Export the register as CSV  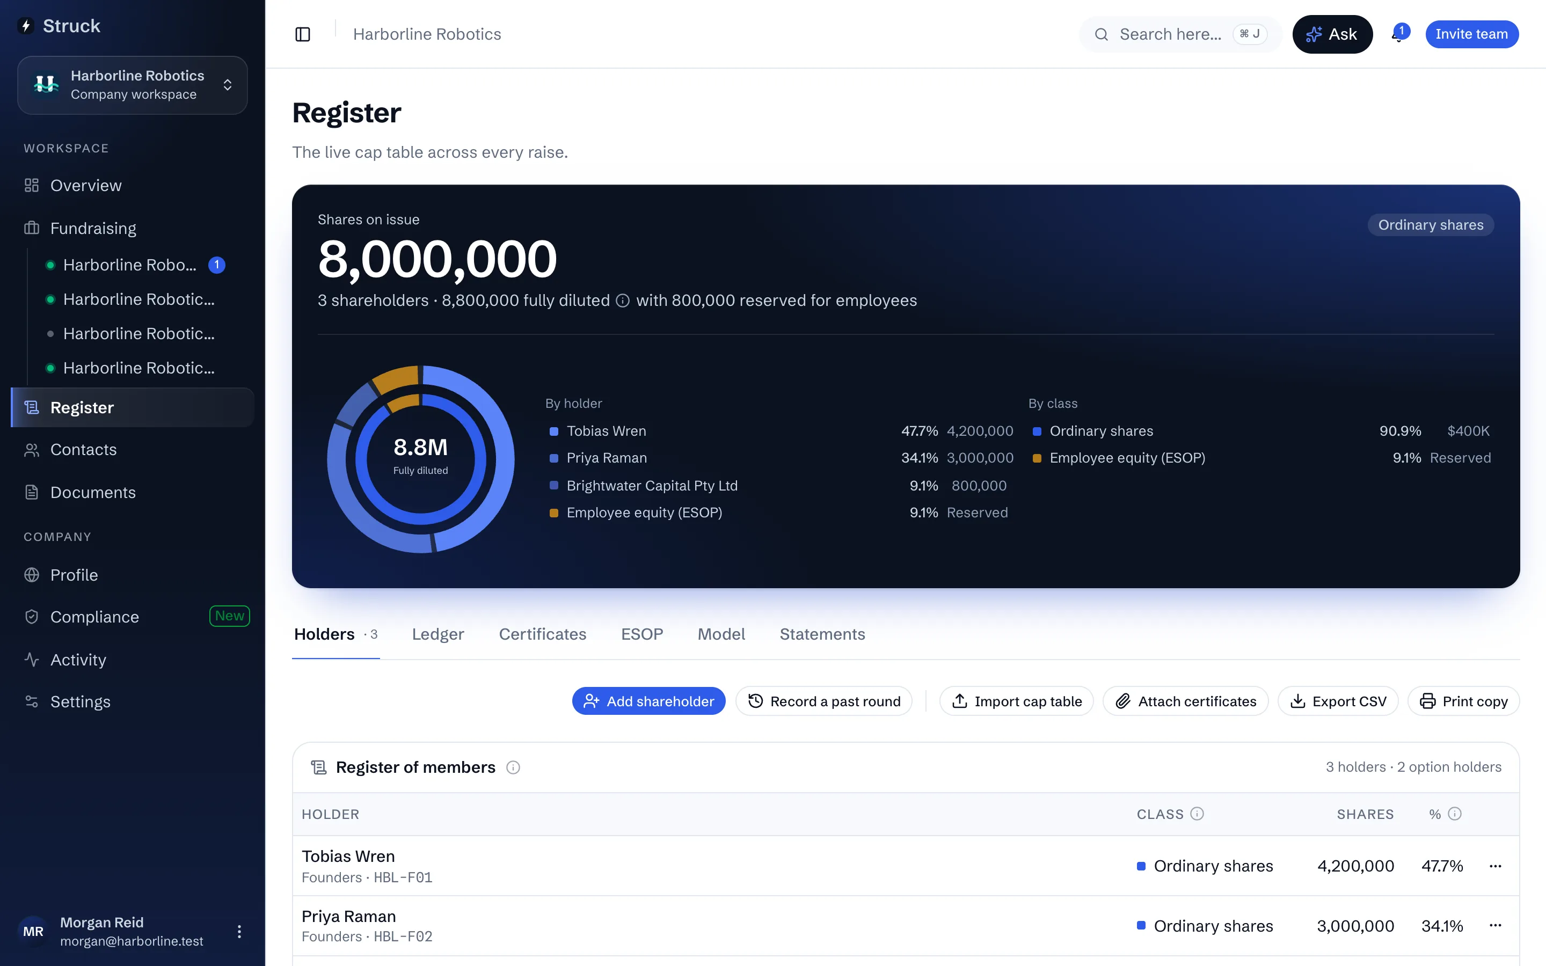click(x=1338, y=701)
